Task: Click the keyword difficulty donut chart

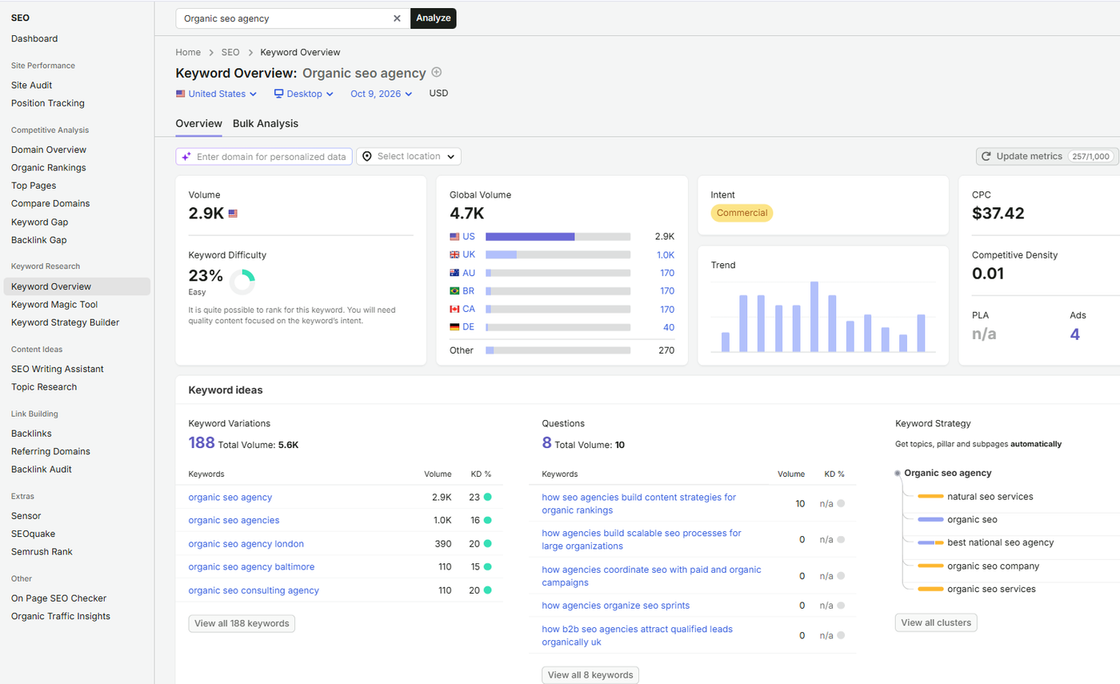Action: [242, 282]
